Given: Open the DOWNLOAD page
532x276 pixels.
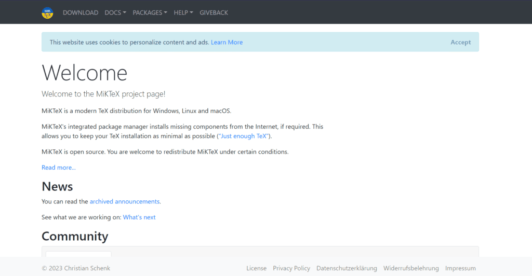Looking at the screenshot, I should click(81, 12).
